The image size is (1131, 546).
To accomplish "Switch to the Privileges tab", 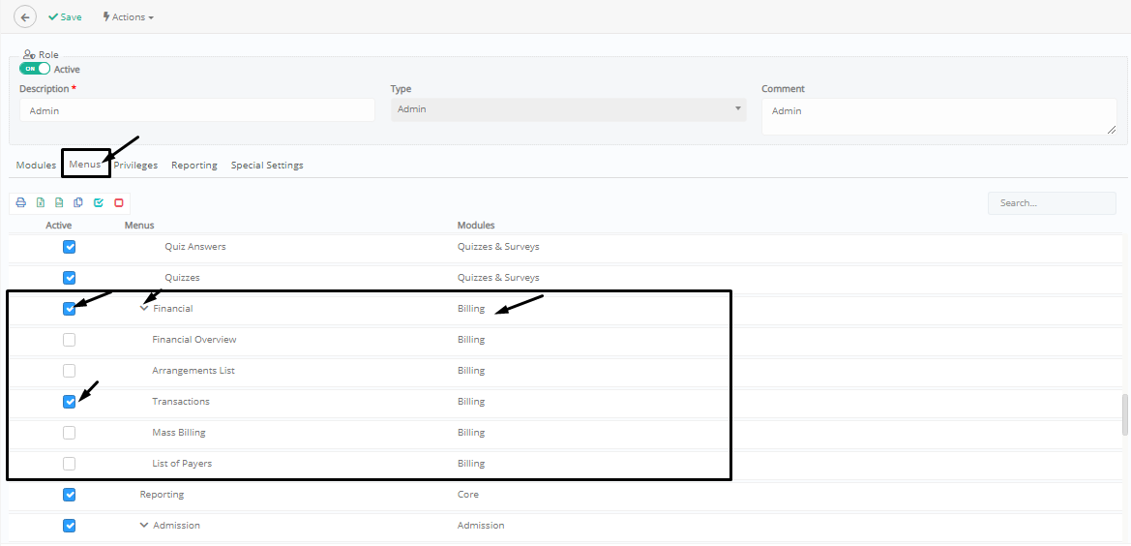I will (135, 166).
